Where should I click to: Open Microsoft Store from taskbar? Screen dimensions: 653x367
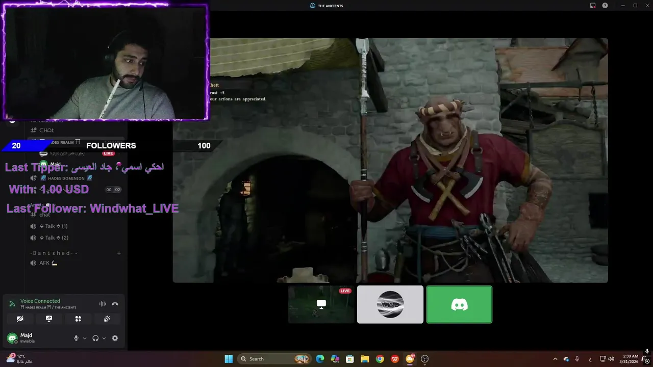(350, 359)
